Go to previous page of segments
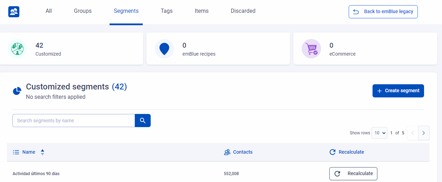Screen dimensions: 442x182 [x=413, y=133]
